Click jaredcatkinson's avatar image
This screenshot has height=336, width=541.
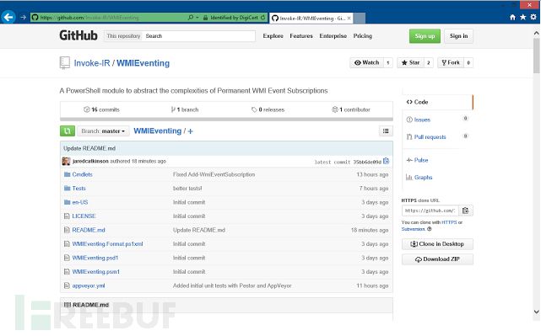click(x=66, y=161)
